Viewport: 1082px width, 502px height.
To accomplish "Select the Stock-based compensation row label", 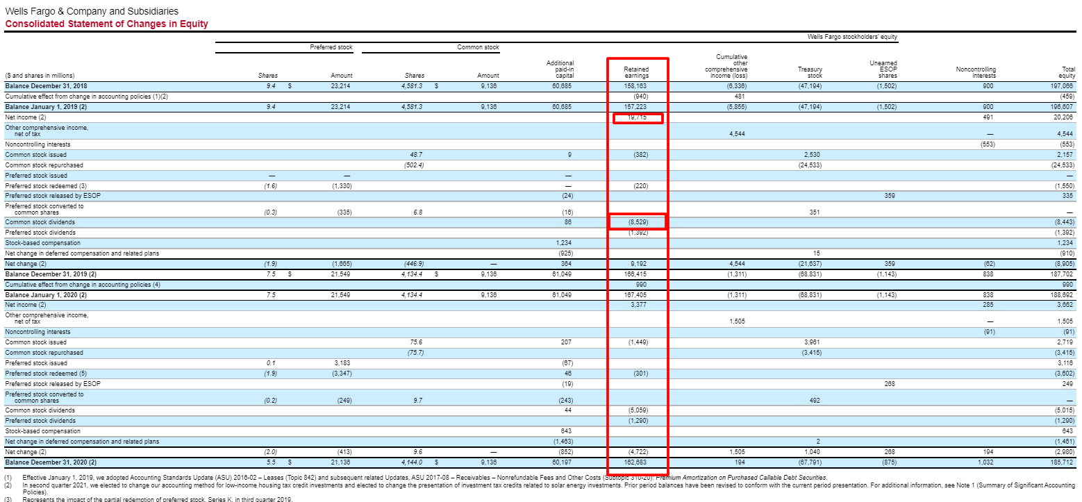I will 45,243.
